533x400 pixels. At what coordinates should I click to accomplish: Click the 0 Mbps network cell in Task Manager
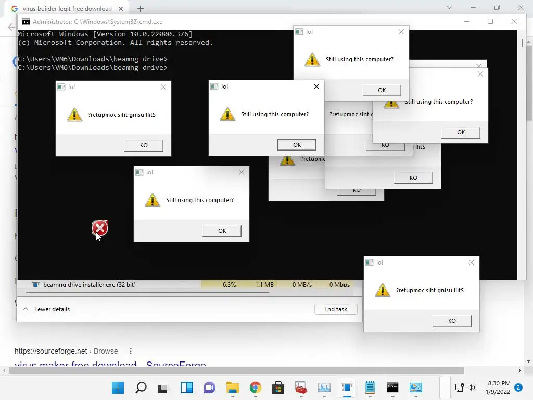pos(335,284)
